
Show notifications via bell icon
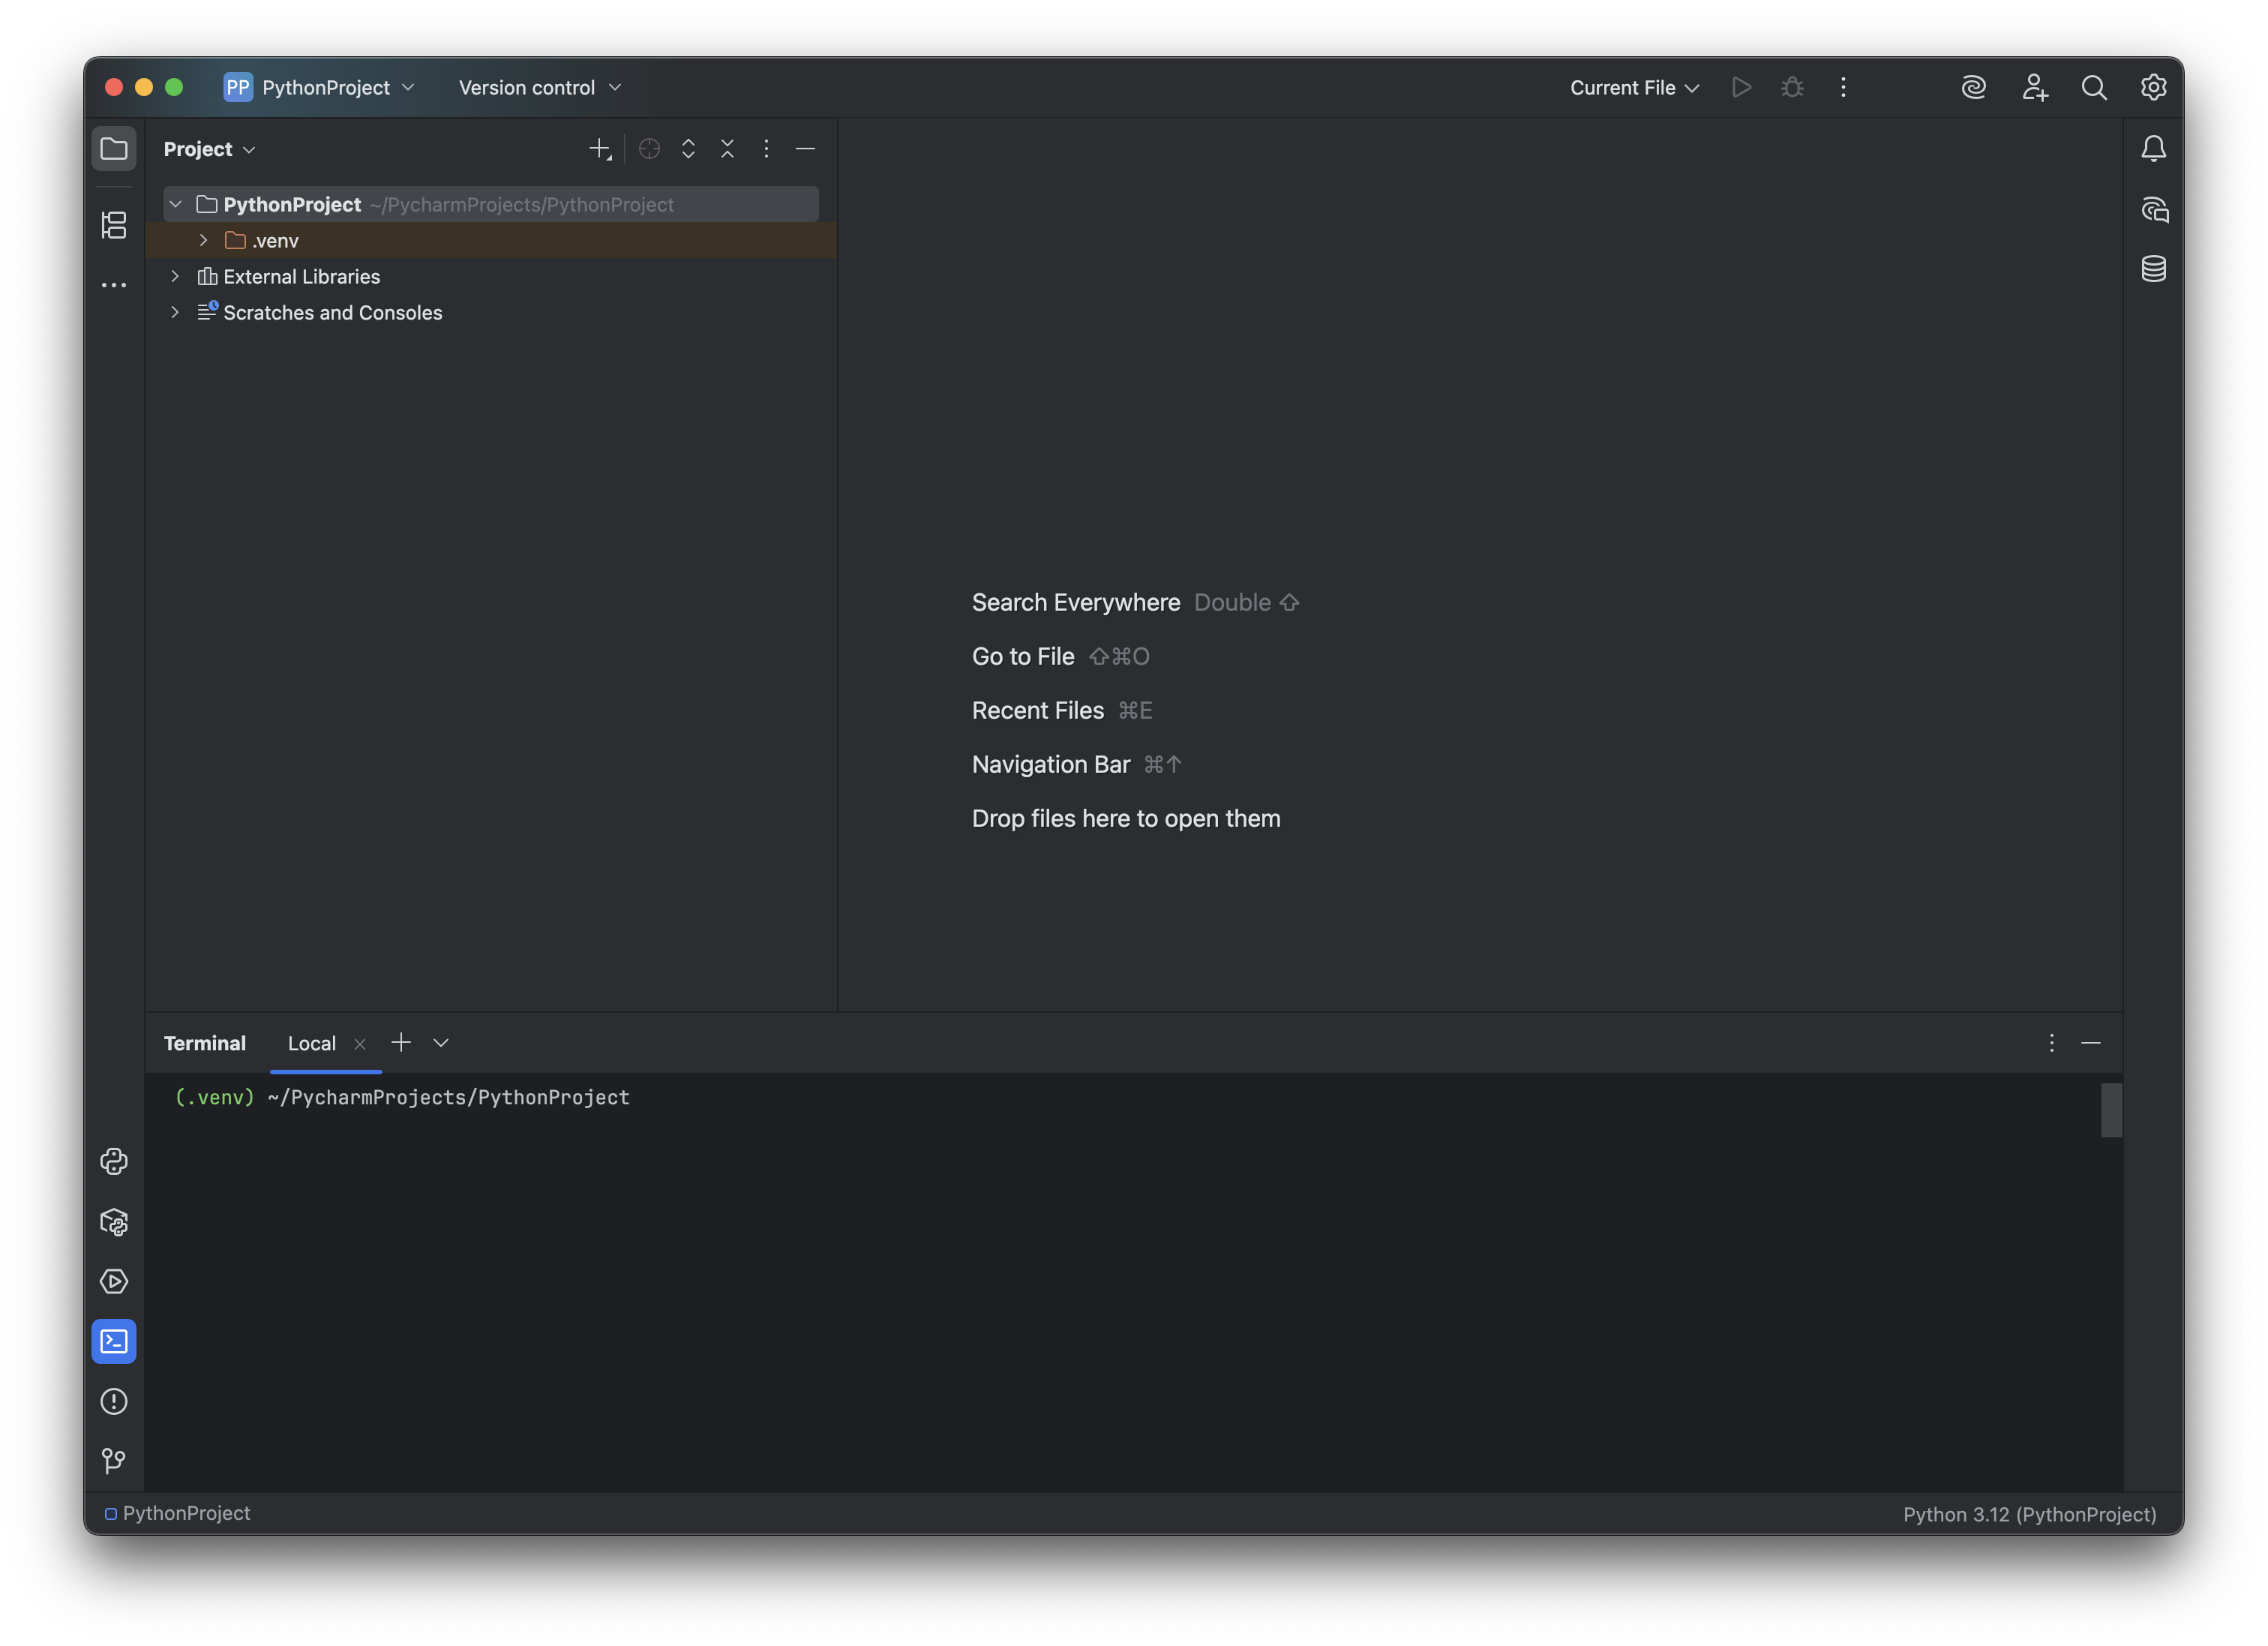[x=2153, y=149]
